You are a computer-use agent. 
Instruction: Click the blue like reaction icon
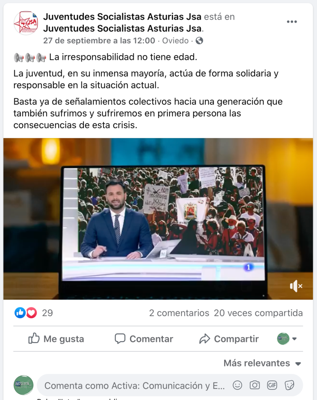(x=20, y=313)
